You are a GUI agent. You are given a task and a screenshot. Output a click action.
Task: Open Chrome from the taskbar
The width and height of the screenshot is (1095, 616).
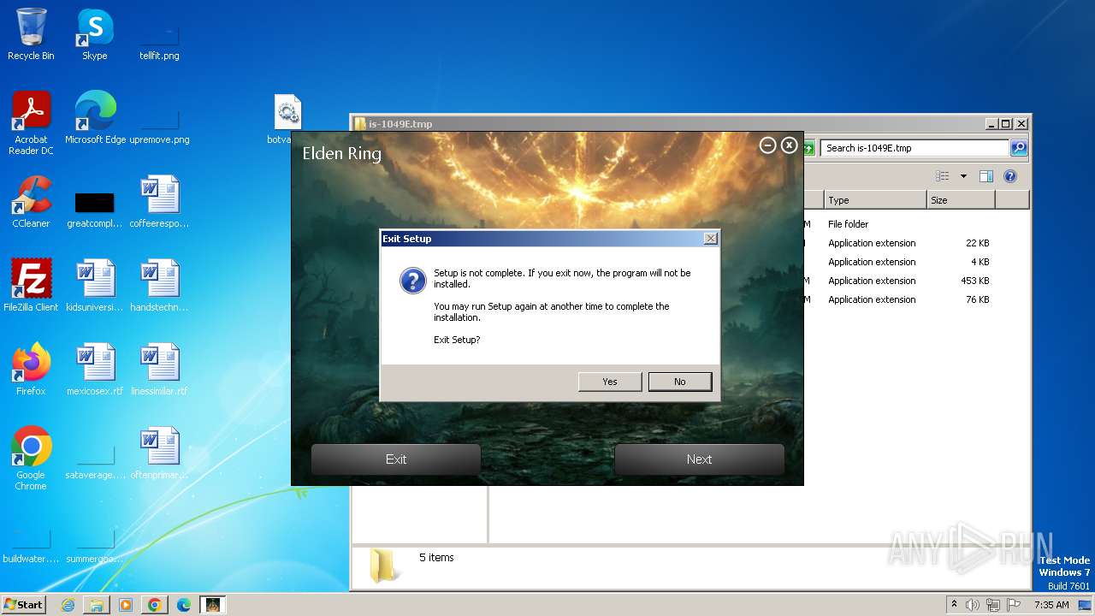click(154, 605)
